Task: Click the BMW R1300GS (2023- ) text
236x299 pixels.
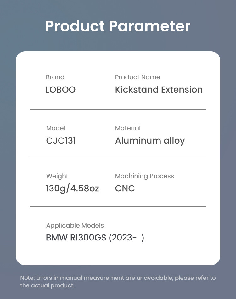Action: pyautogui.click(x=95, y=238)
